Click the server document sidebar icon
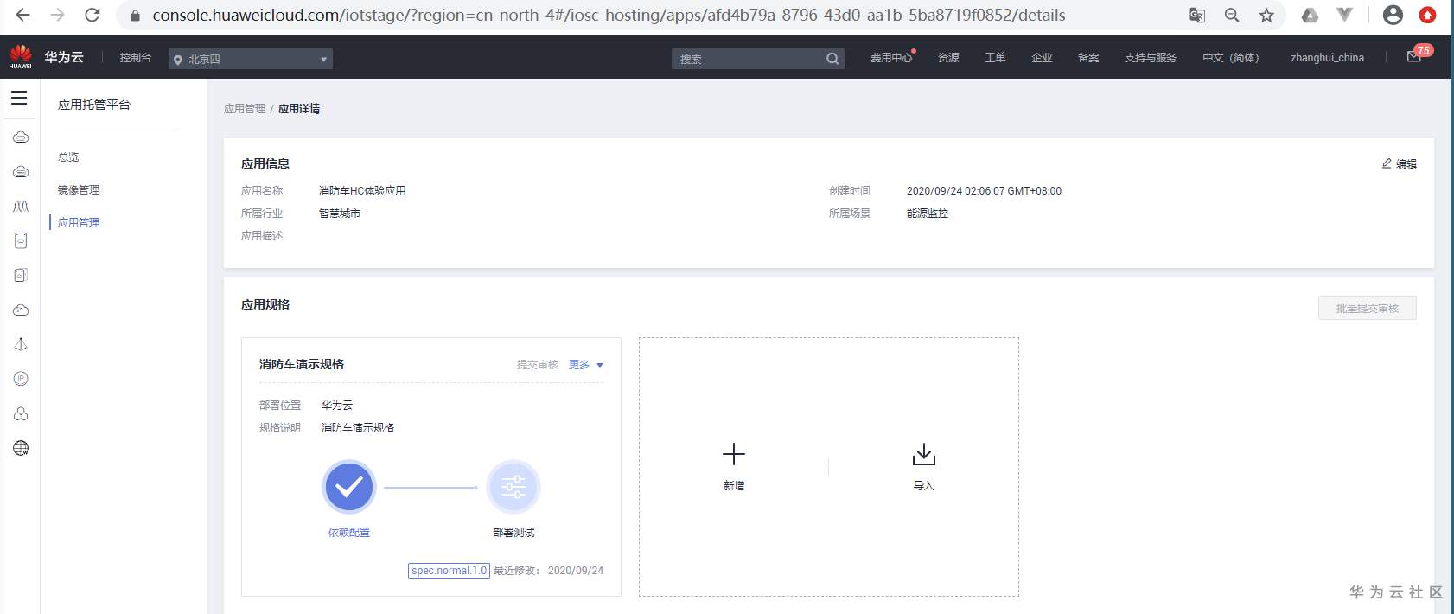The image size is (1454, 614). click(21, 240)
